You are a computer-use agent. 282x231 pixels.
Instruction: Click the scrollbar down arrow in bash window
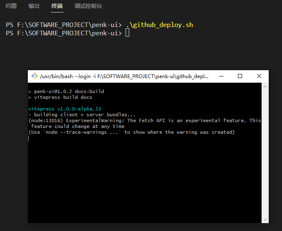point(265,219)
